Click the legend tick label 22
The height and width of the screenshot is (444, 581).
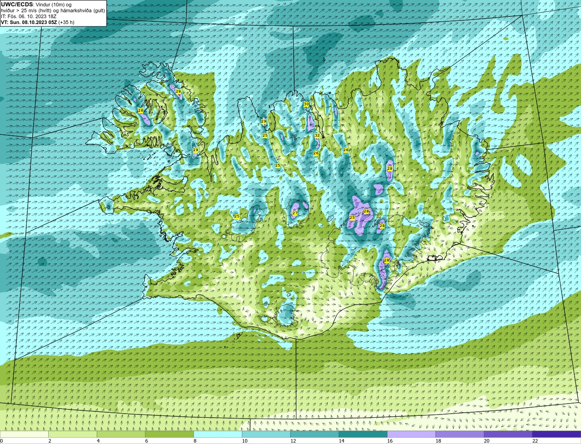(535, 441)
